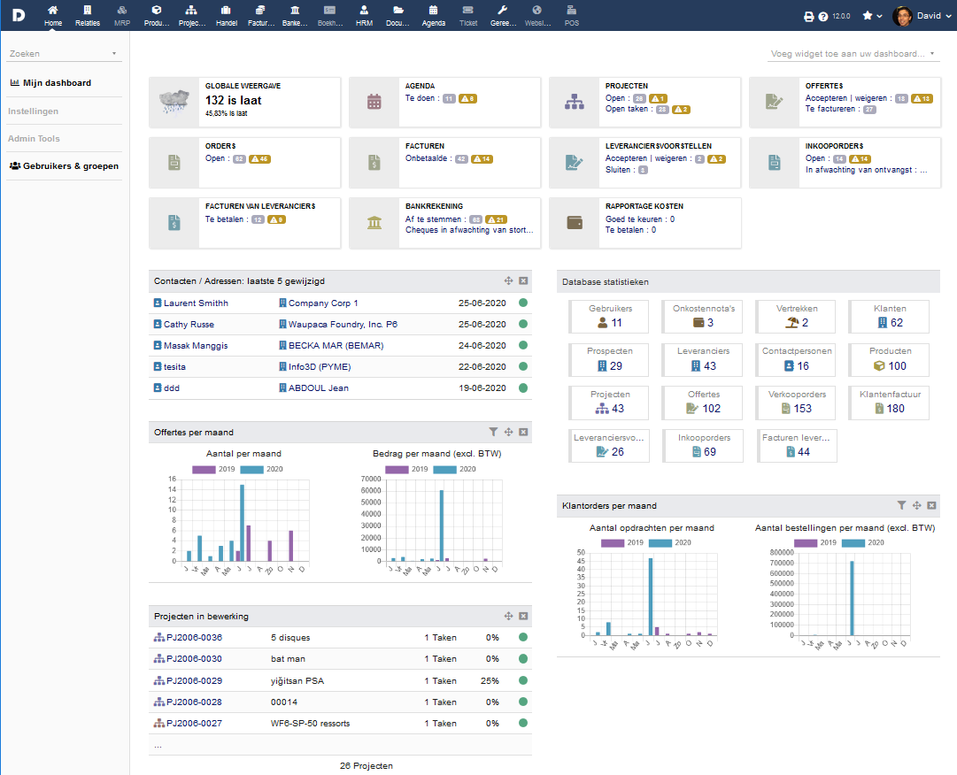Click the MRP module icon
Screen dimensions: 957x775
pyautogui.click(x=121, y=15)
